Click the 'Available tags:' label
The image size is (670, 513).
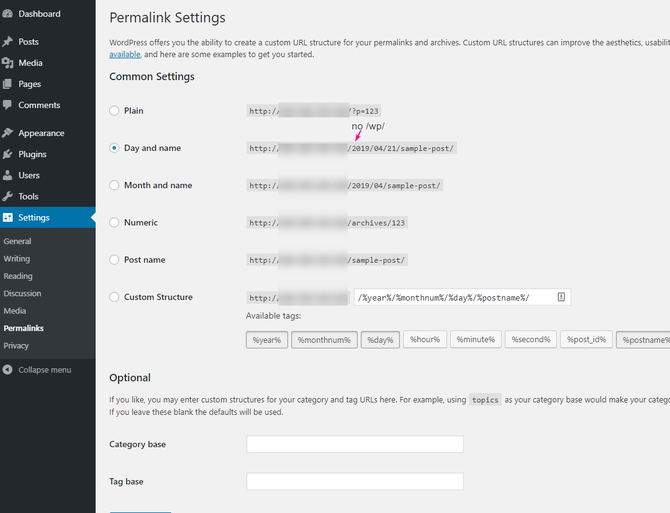[x=273, y=316]
